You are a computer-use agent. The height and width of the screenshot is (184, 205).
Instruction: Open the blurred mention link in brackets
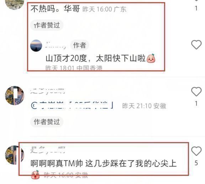[77, 105]
